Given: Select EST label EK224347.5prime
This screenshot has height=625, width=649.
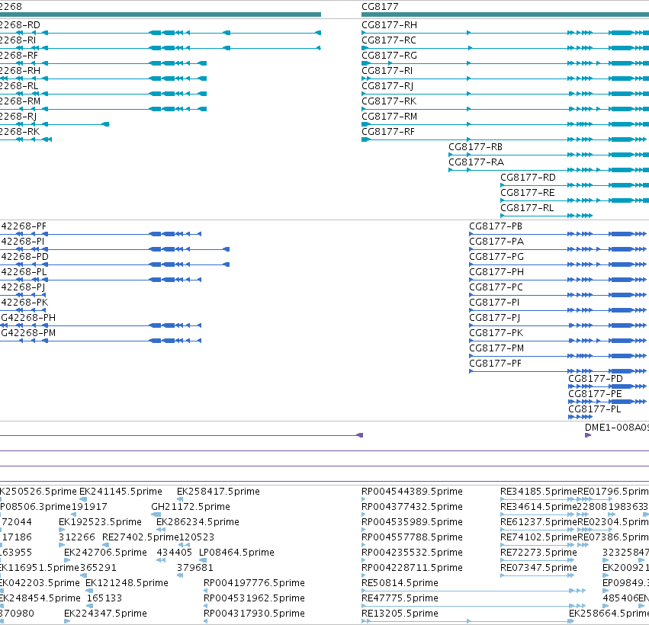Looking at the screenshot, I should pyautogui.click(x=105, y=614).
